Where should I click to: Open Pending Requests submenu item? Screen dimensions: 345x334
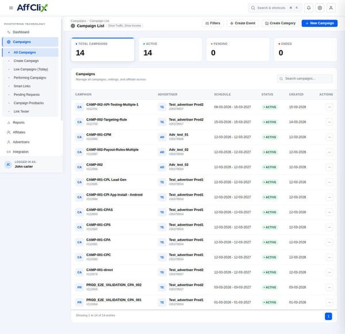(x=30, y=95)
